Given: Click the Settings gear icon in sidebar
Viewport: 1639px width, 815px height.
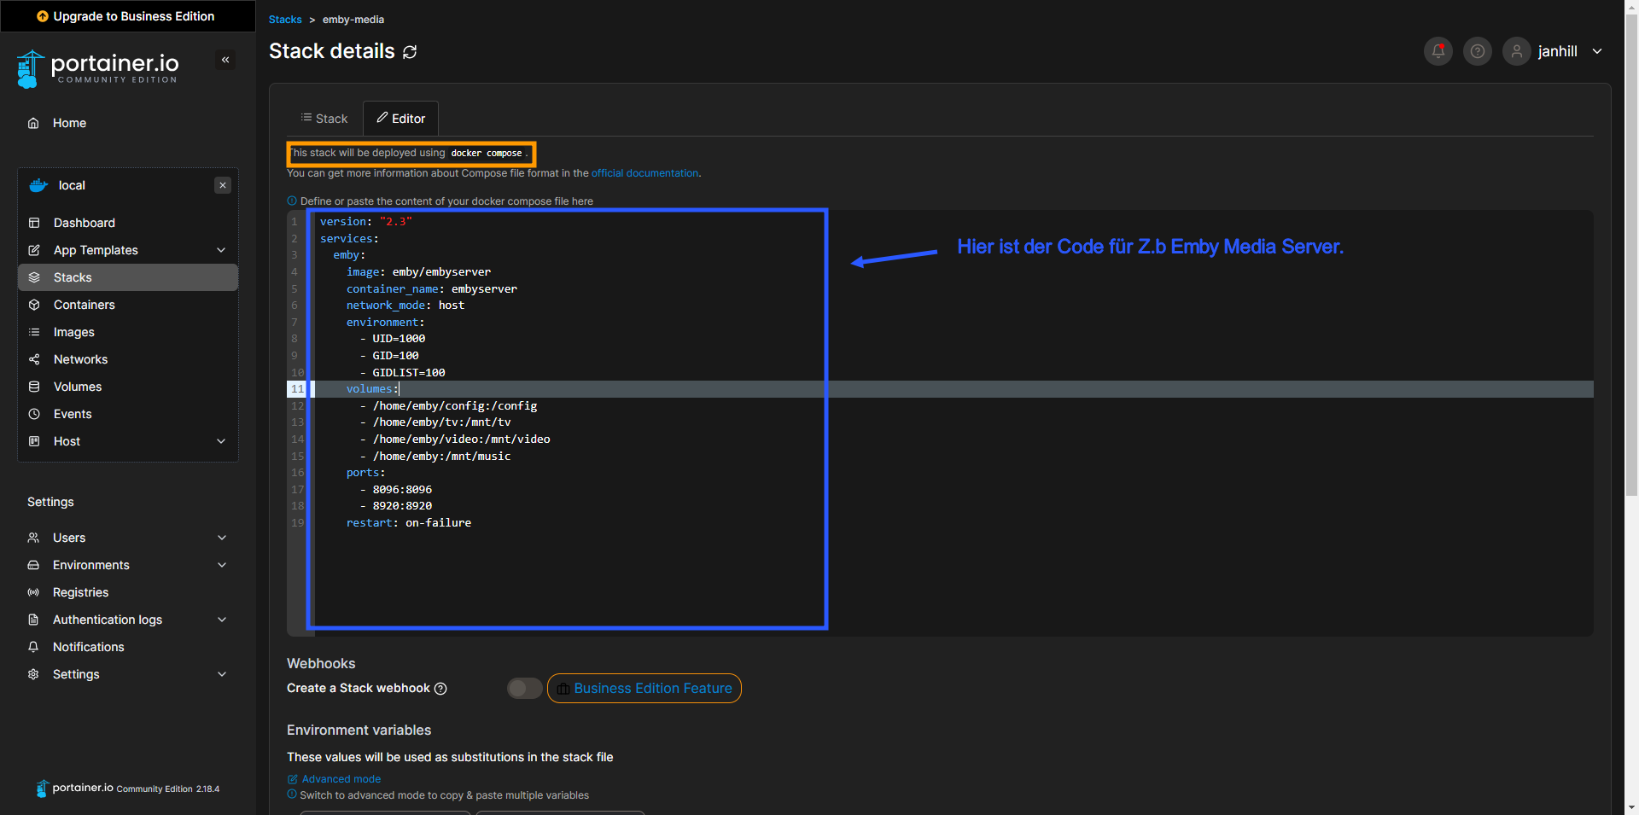Looking at the screenshot, I should 33,674.
